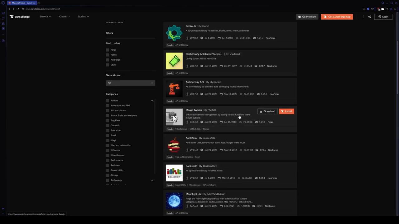Click the Cloth Config API mod icon

pos(174,61)
